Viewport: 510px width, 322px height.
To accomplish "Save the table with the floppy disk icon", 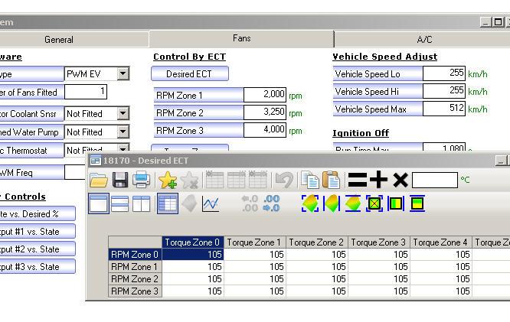I will (x=120, y=180).
